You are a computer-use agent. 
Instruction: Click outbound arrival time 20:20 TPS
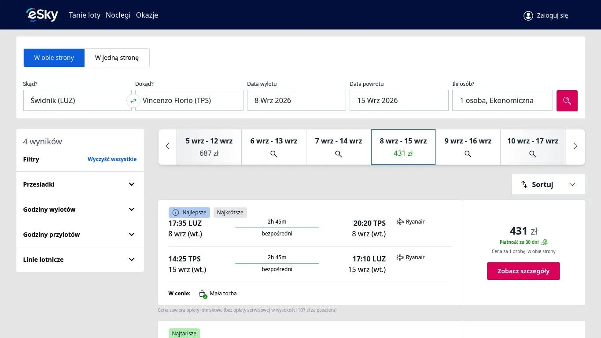tap(369, 223)
